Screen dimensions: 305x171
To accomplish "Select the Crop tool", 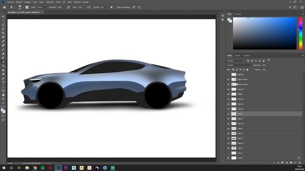I will [3, 33].
